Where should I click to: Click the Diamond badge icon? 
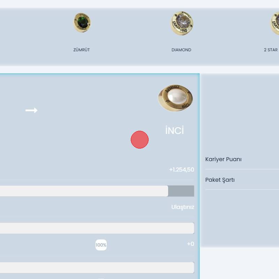pyautogui.click(x=182, y=23)
